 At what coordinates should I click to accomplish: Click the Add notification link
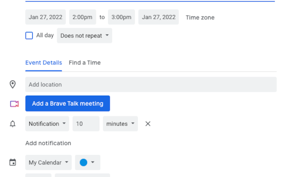[x=48, y=143]
